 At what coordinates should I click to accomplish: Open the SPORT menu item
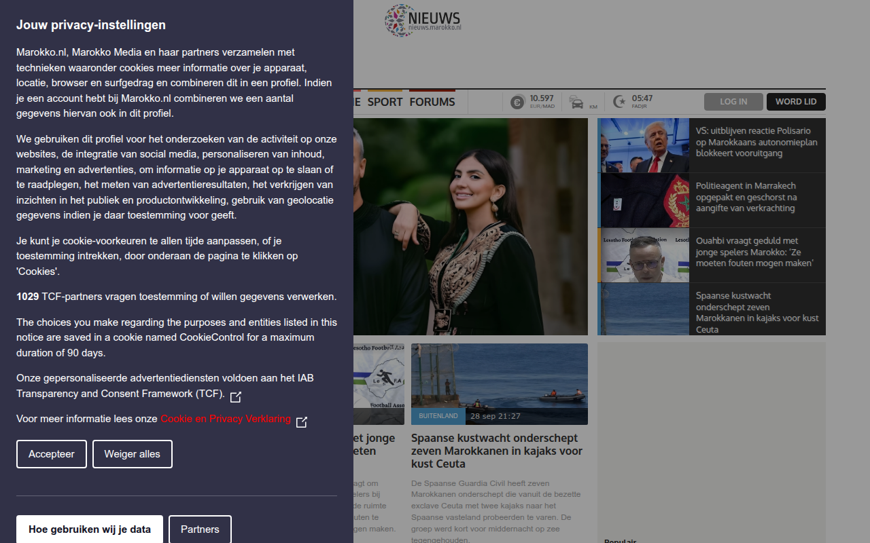click(385, 102)
